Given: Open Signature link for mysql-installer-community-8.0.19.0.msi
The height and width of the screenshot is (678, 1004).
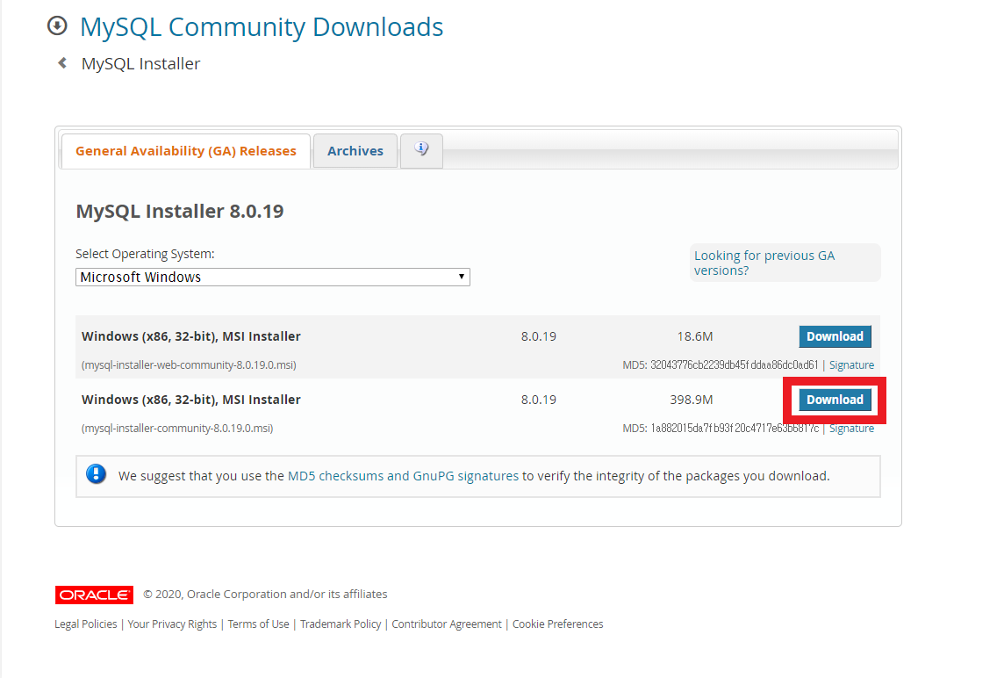Looking at the screenshot, I should [851, 429].
